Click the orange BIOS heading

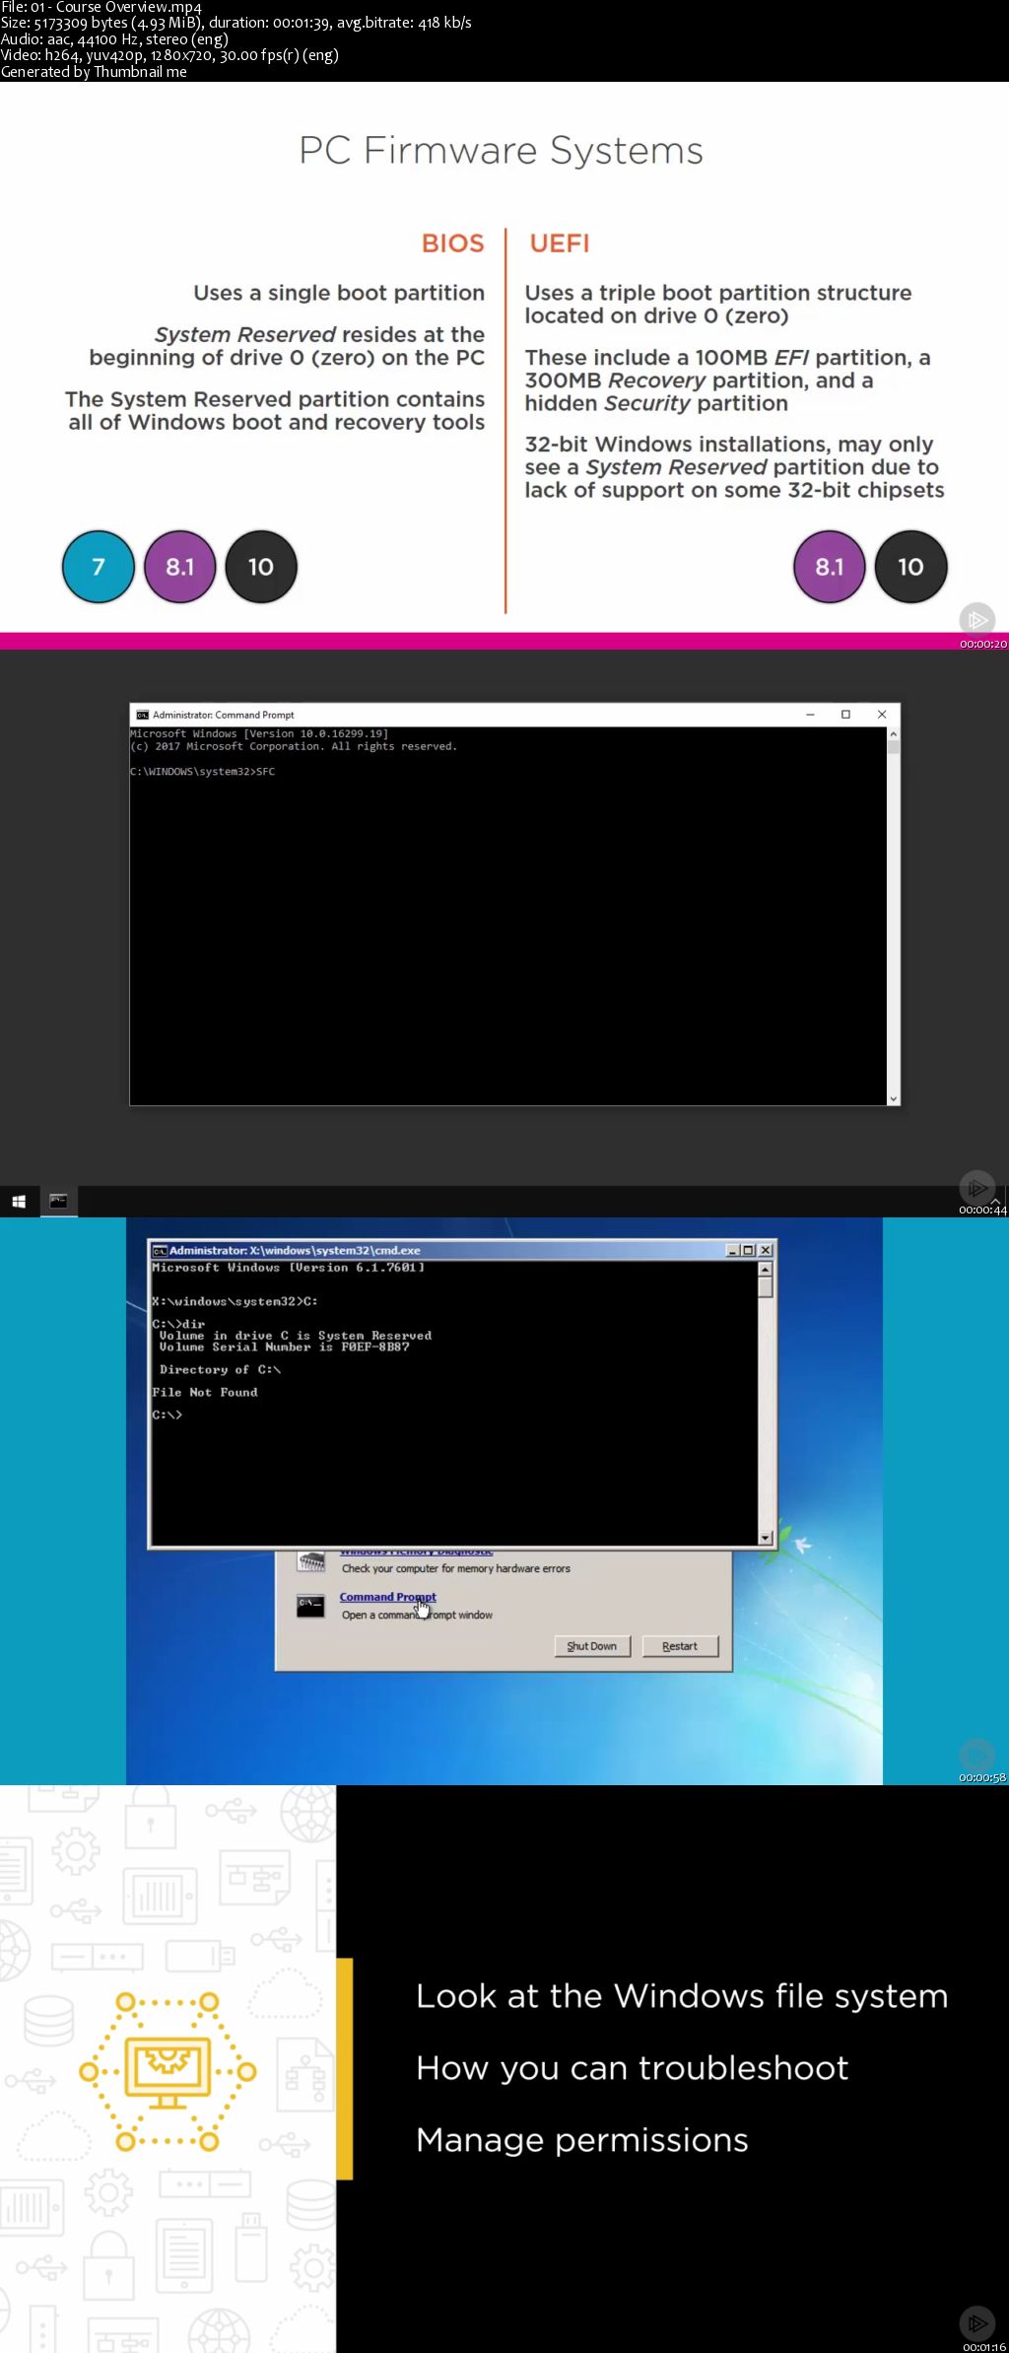tap(453, 243)
